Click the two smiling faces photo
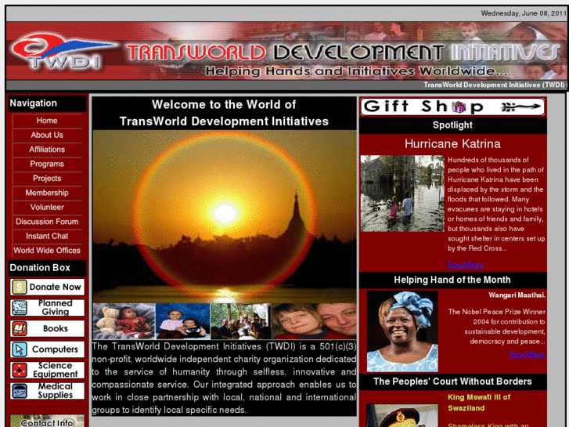The height and width of the screenshot is (427, 569). pyautogui.click(x=314, y=321)
